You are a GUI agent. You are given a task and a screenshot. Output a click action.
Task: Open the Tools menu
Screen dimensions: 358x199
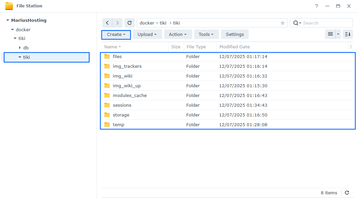point(206,34)
